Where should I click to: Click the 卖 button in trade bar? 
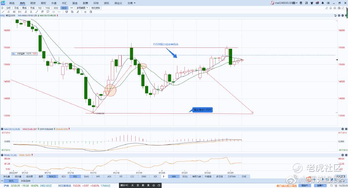point(138,185)
